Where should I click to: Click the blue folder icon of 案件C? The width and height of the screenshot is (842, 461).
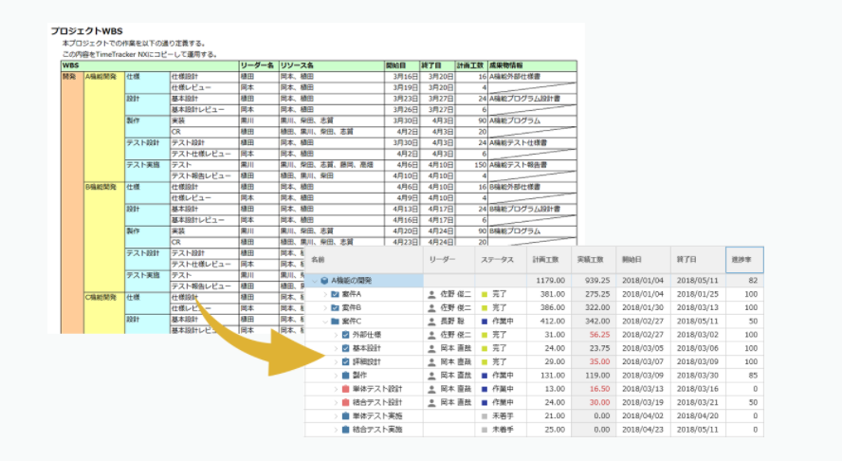point(335,322)
